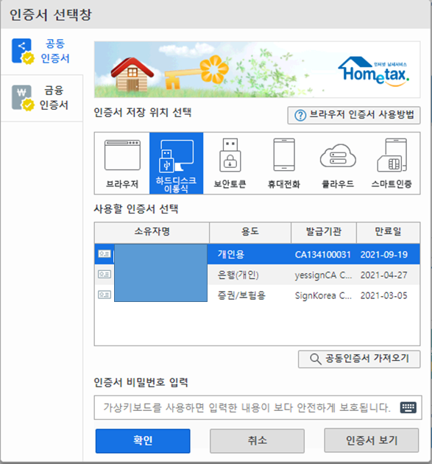Choose 하드디스크 이동식 storage location
432x464 pixels.
pos(176,164)
